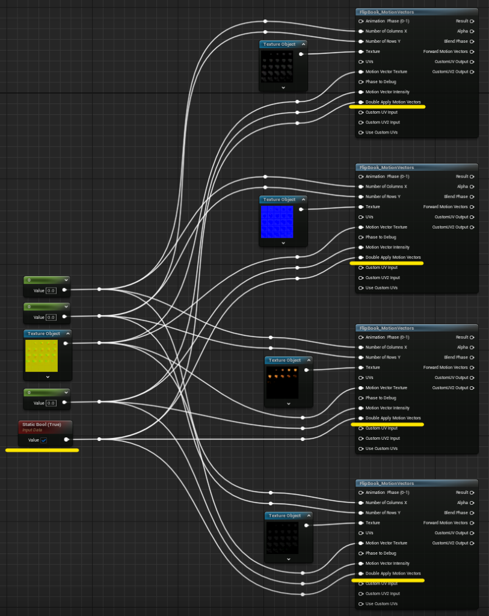Expand the down arrow under flame texture preview
This screenshot has height=616, width=489.
click(x=289, y=404)
